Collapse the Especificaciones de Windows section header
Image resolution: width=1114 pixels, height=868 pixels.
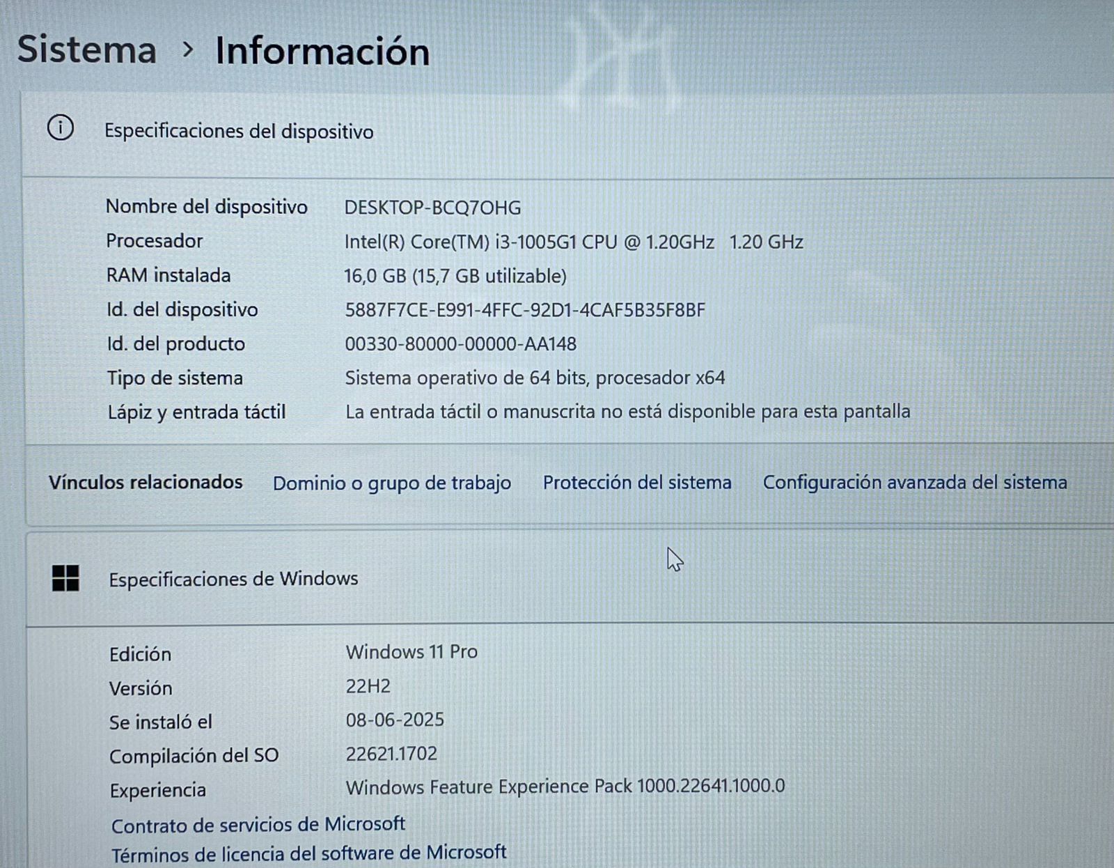pyautogui.click(x=570, y=578)
